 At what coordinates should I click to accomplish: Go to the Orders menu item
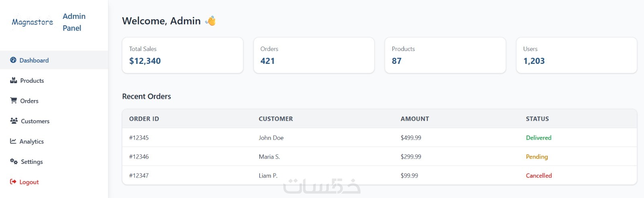(x=29, y=101)
